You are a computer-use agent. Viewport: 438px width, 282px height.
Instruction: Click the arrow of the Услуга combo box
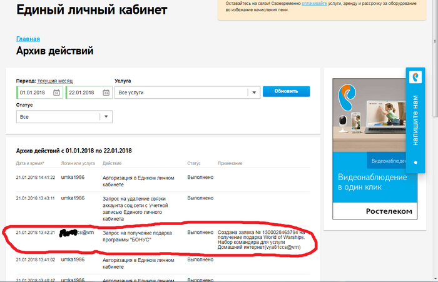coord(253,93)
